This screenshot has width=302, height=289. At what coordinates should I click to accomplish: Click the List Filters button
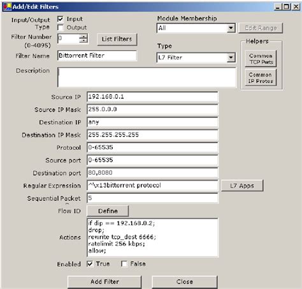tap(117, 39)
